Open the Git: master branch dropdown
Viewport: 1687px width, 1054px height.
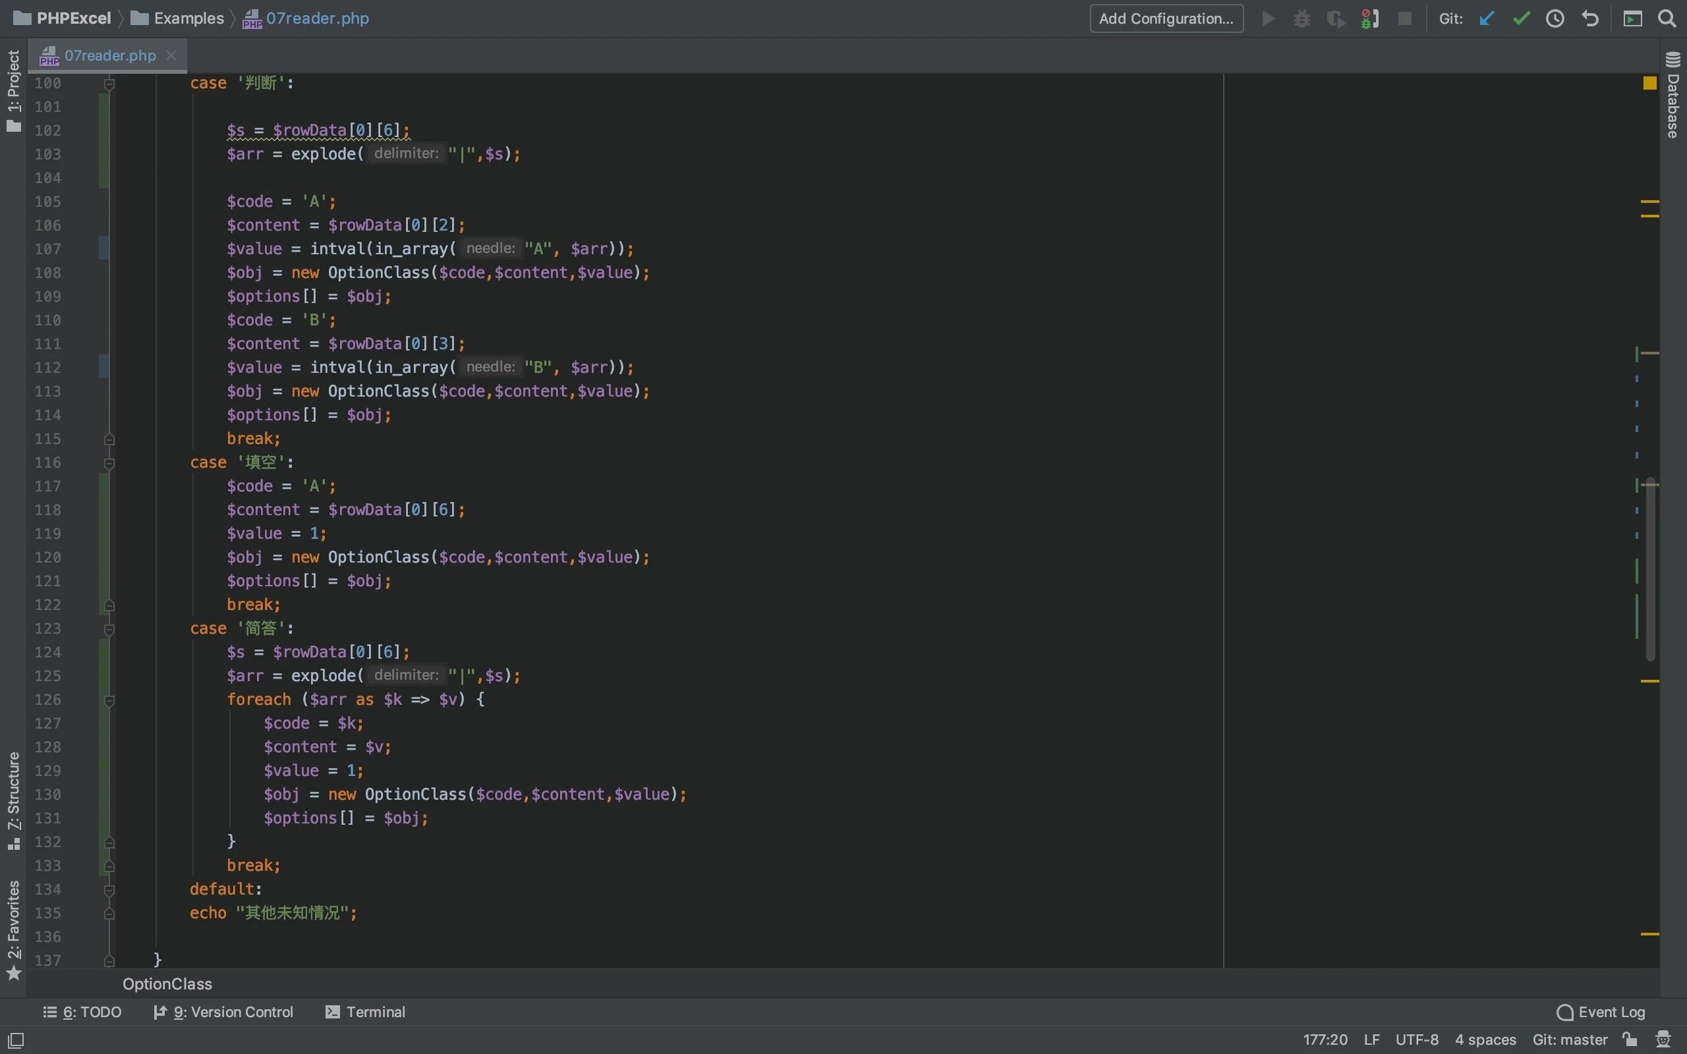pos(1569,1040)
